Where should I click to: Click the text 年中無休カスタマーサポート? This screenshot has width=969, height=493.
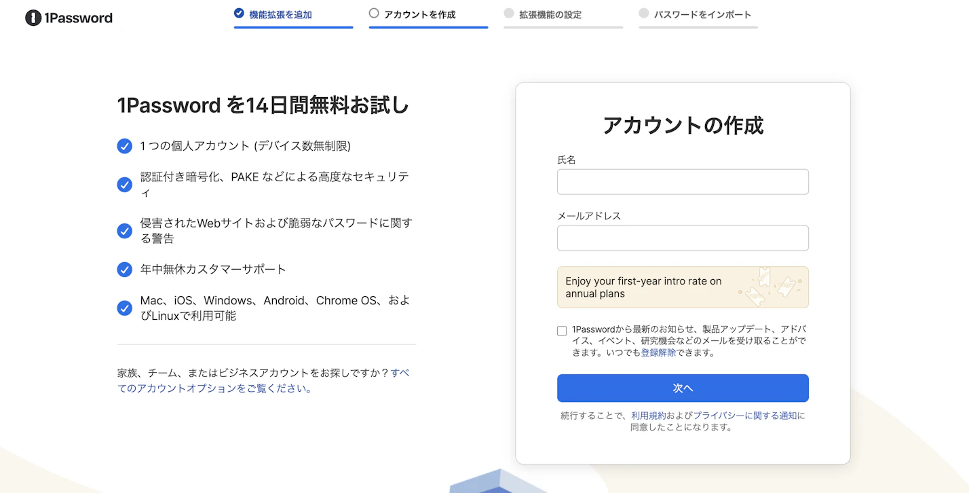[213, 270]
